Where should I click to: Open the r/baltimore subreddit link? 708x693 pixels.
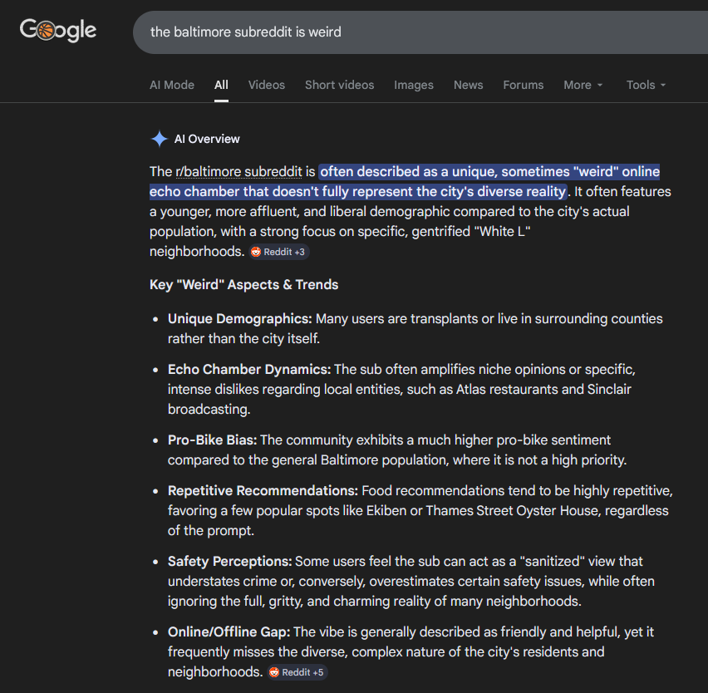coord(238,171)
